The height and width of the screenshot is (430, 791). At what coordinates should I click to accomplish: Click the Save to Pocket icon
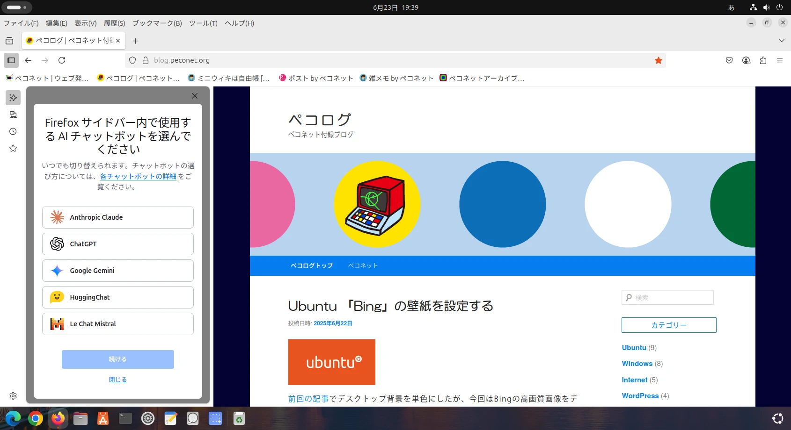(729, 60)
